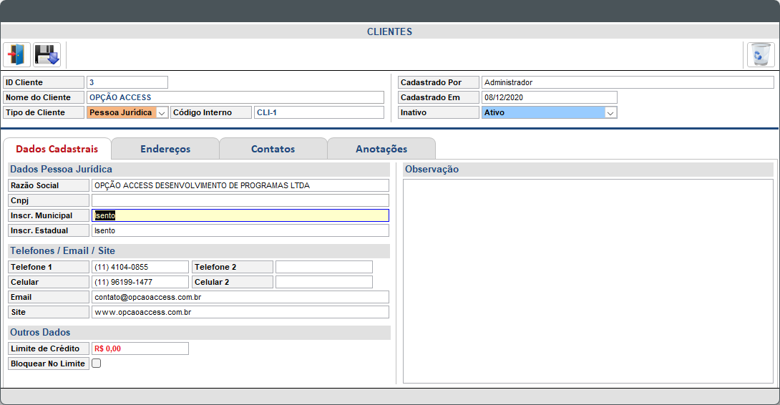Edit the Telefone 1 field
Image resolution: width=780 pixels, height=405 pixels.
[140, 267]
